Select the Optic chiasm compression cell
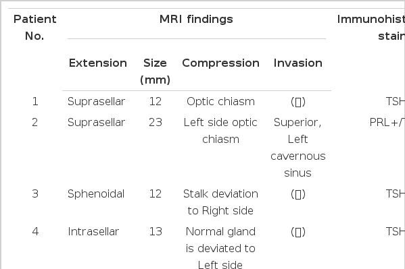Image resolution: width=405 pixels, height=269 pixels. pyautogui.click(x=221, y=102)
